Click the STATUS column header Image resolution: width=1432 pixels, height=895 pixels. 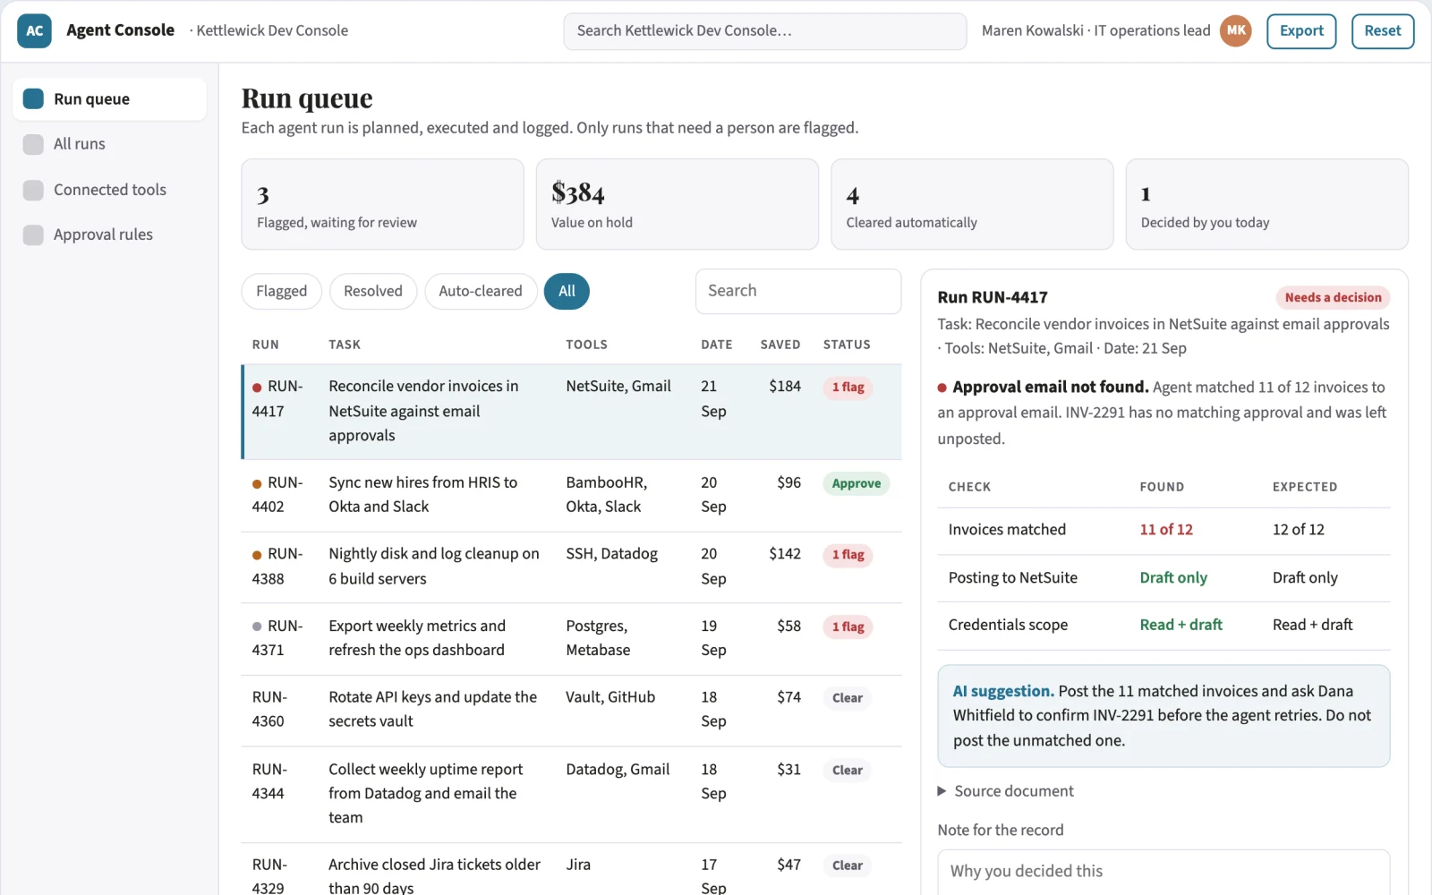pos(847,345)
